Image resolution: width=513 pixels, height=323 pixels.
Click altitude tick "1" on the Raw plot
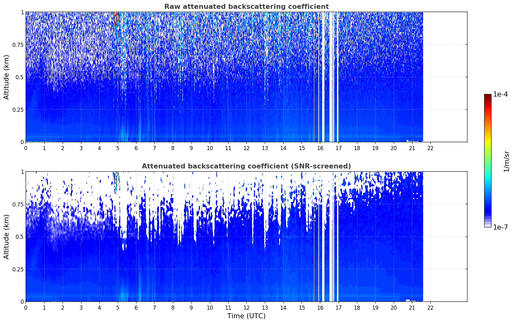[x=22, y=12]
